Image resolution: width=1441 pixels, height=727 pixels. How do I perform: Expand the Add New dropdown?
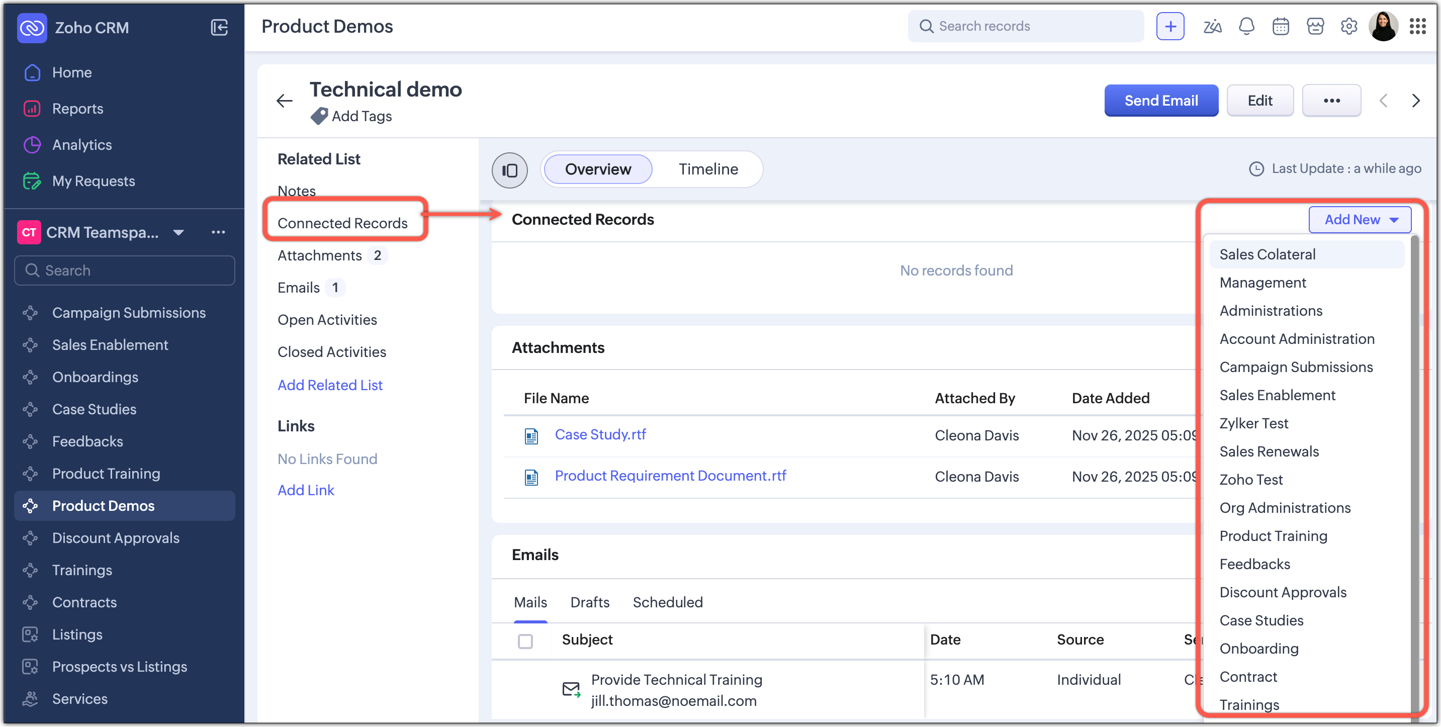click(x=1360, y=220)
